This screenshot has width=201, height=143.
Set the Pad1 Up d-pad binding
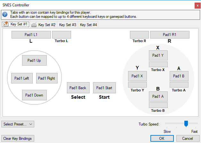[34, 60]
